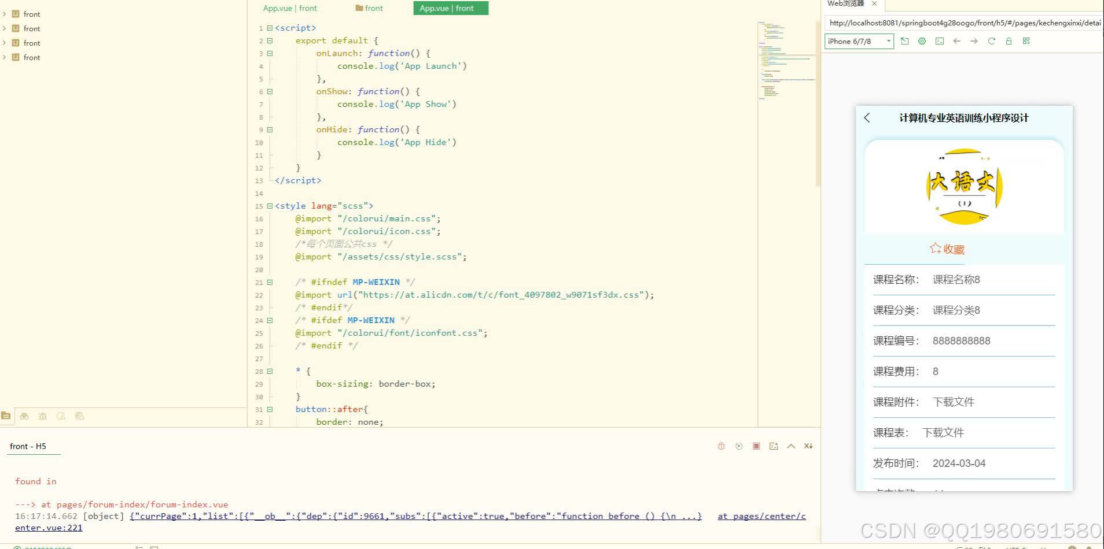Toggle the 收藏 favorite star
The image size is (1104, 549).
(x=947, y=249)
